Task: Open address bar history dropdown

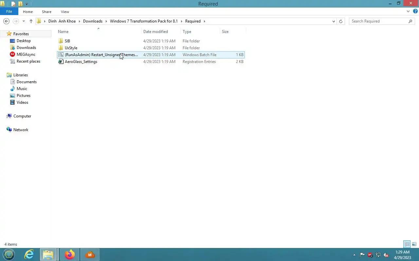Action: 334,21
